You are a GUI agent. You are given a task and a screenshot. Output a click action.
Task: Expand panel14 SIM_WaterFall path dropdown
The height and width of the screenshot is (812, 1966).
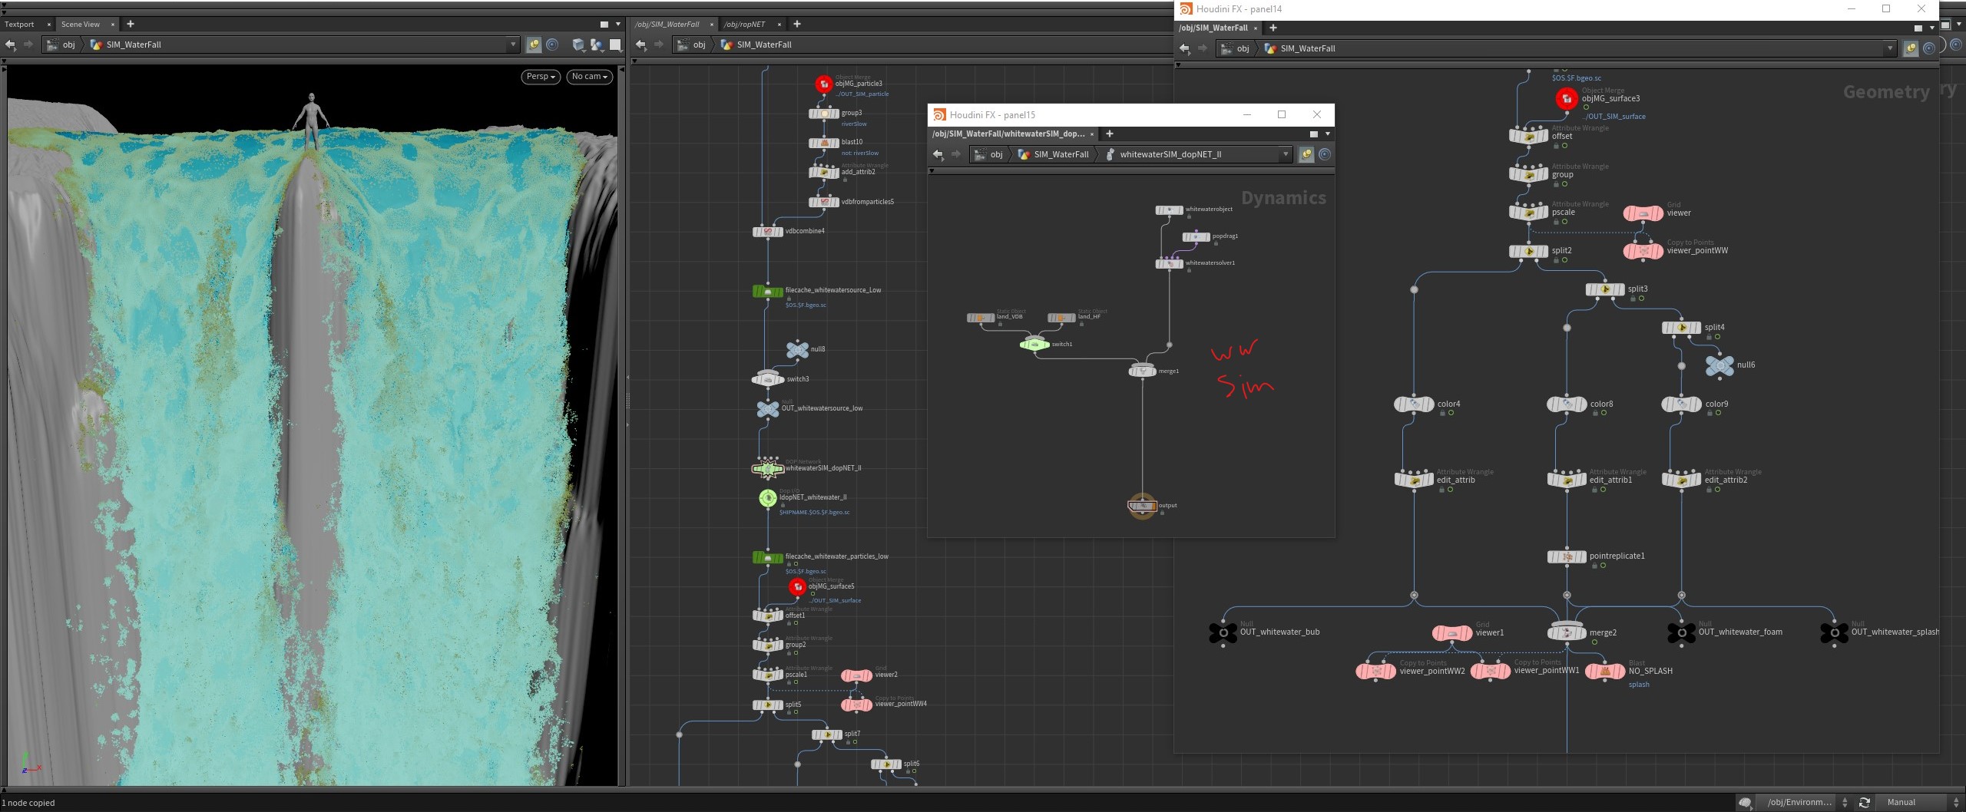click(x=1889, y=48)
